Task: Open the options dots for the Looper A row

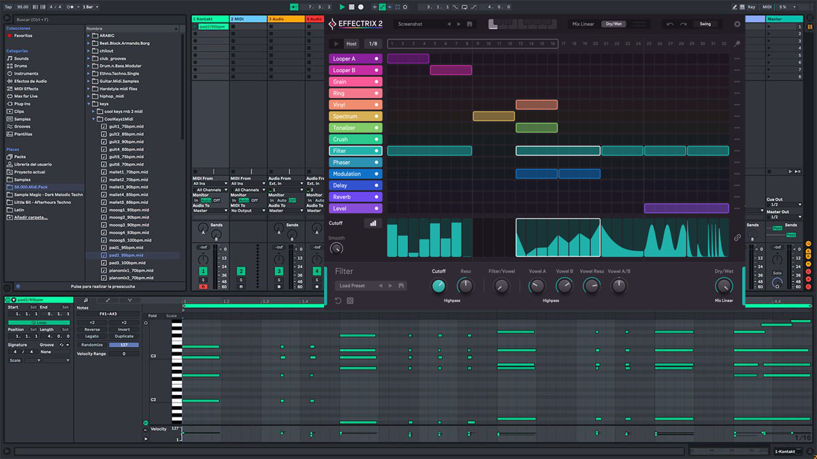Action: point(737,58)
